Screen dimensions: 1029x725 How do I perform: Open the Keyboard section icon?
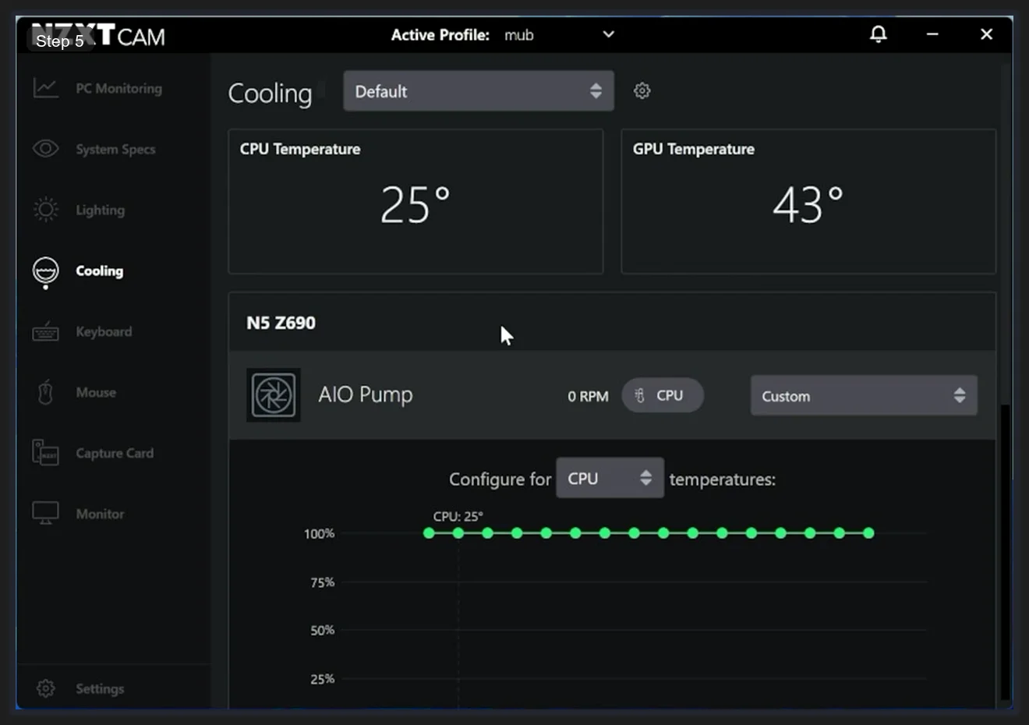[x=45, y=331]
